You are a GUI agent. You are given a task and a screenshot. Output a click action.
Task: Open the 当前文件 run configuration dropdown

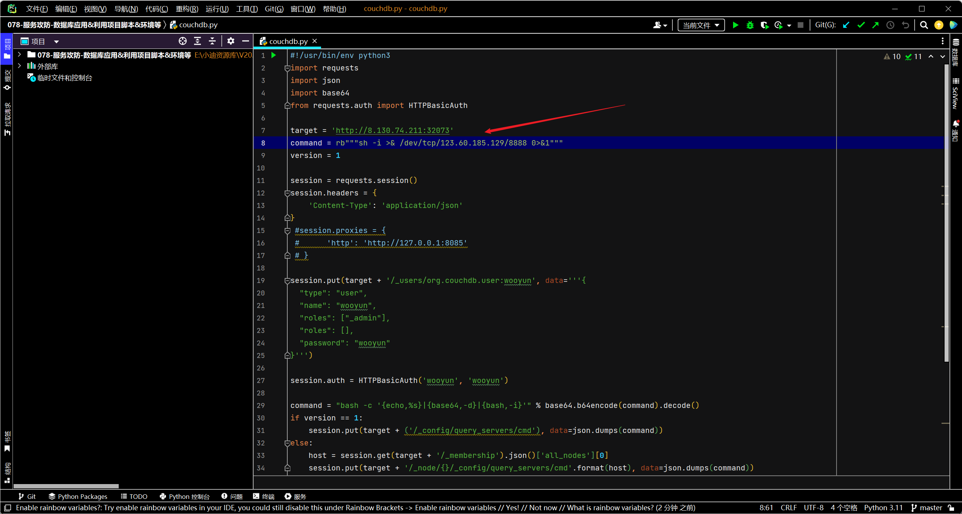[x=701, y=25]
